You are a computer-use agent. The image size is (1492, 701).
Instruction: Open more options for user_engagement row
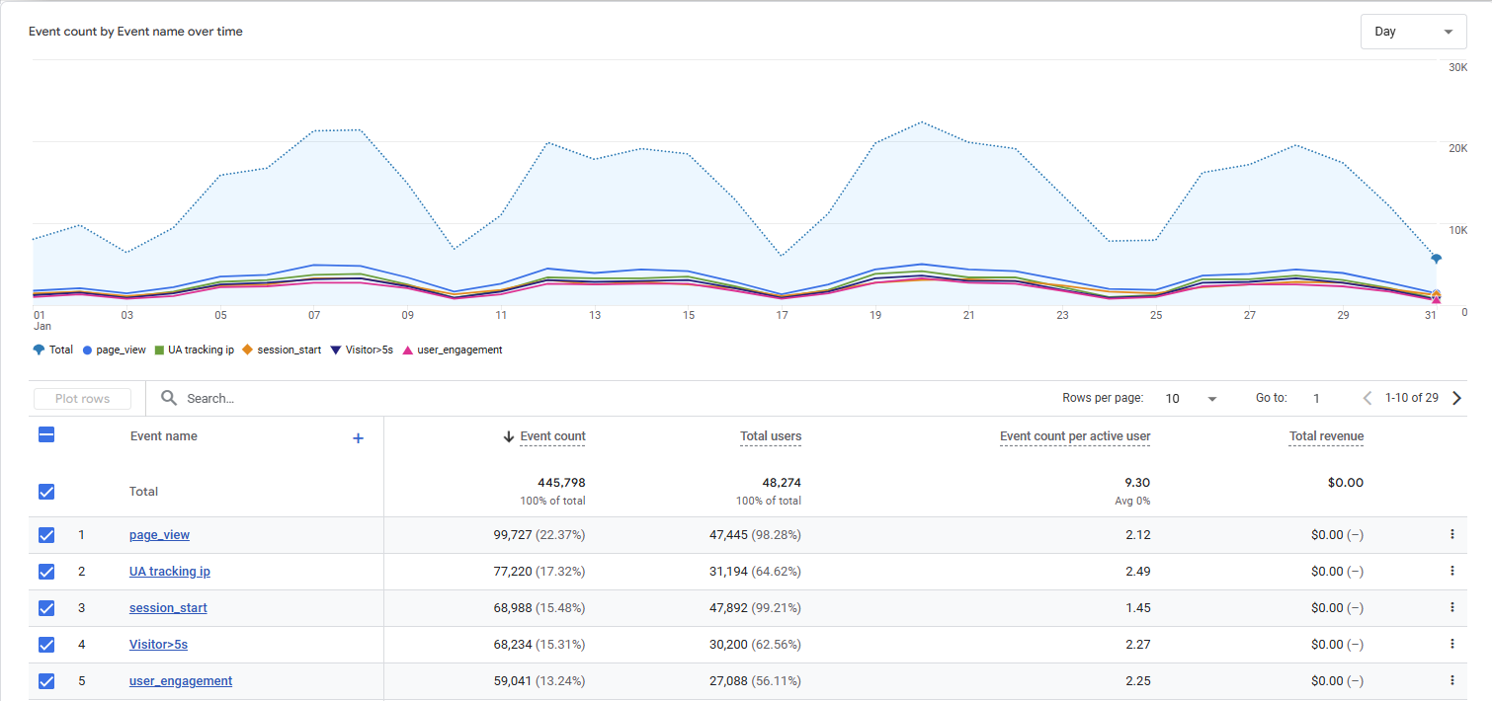coord(1451,680)
